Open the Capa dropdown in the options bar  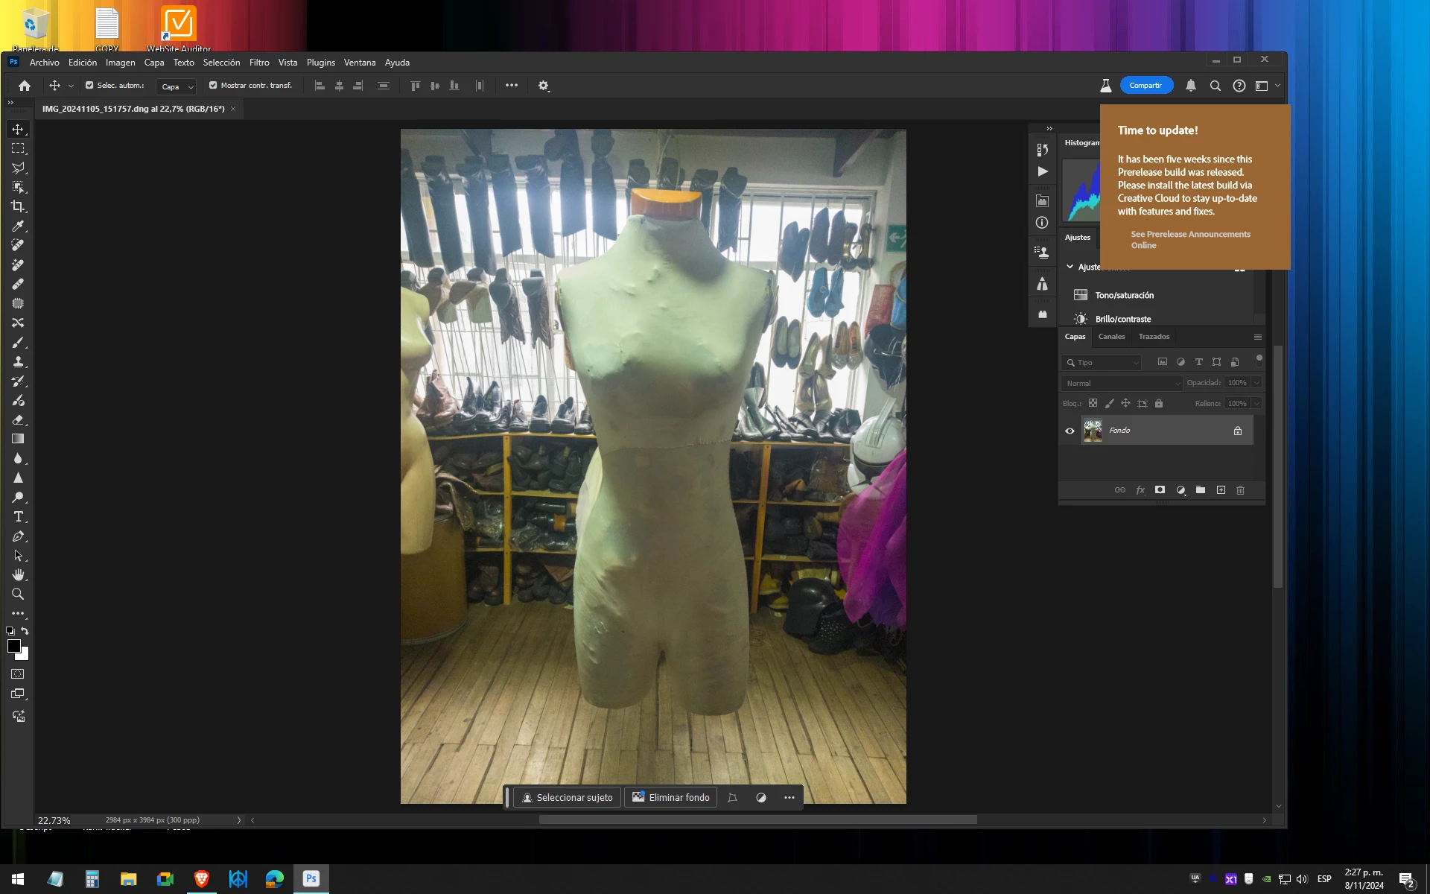(176, 86)
